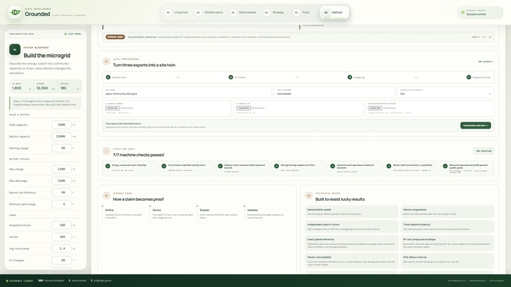Edit the Homes count field

(61, 237)
